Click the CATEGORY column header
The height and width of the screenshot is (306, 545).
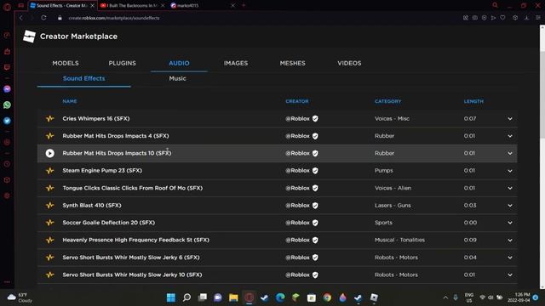pos(388,101)
